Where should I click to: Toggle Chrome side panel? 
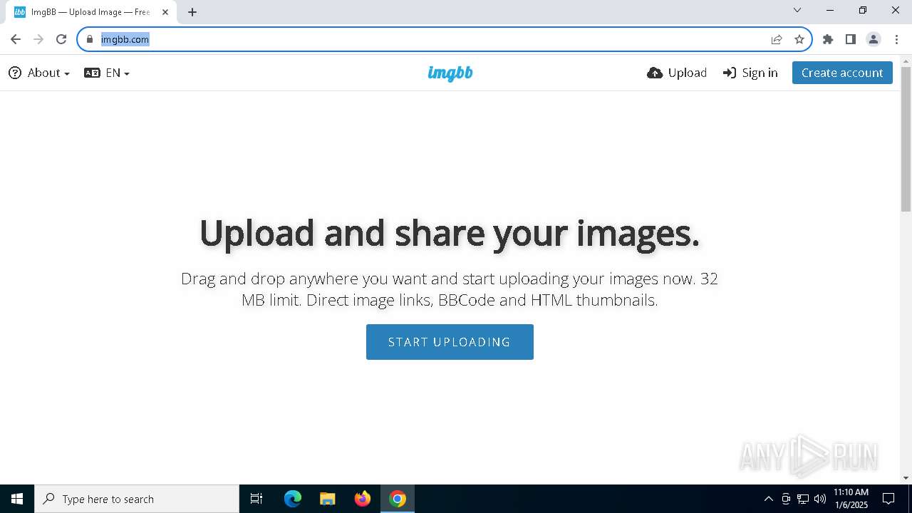851,39
